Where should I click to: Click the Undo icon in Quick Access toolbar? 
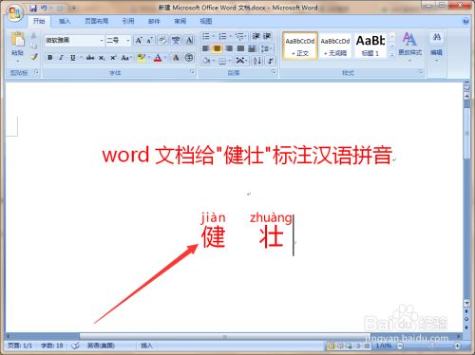(x=44, y=9)
